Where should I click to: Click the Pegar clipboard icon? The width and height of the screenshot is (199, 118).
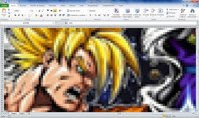point(4,11)
